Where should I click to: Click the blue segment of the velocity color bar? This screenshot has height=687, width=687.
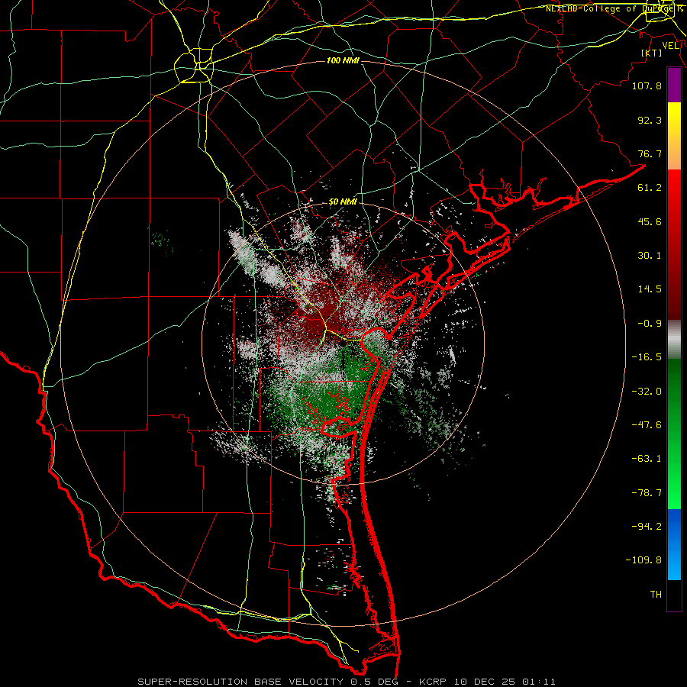[x=674, y=544]
